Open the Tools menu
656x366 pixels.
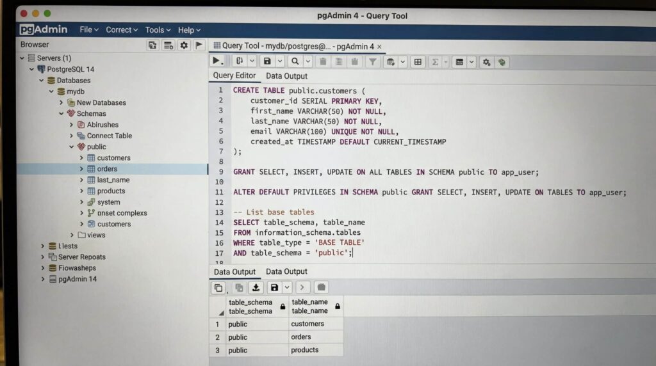click(x=158, y=30)
